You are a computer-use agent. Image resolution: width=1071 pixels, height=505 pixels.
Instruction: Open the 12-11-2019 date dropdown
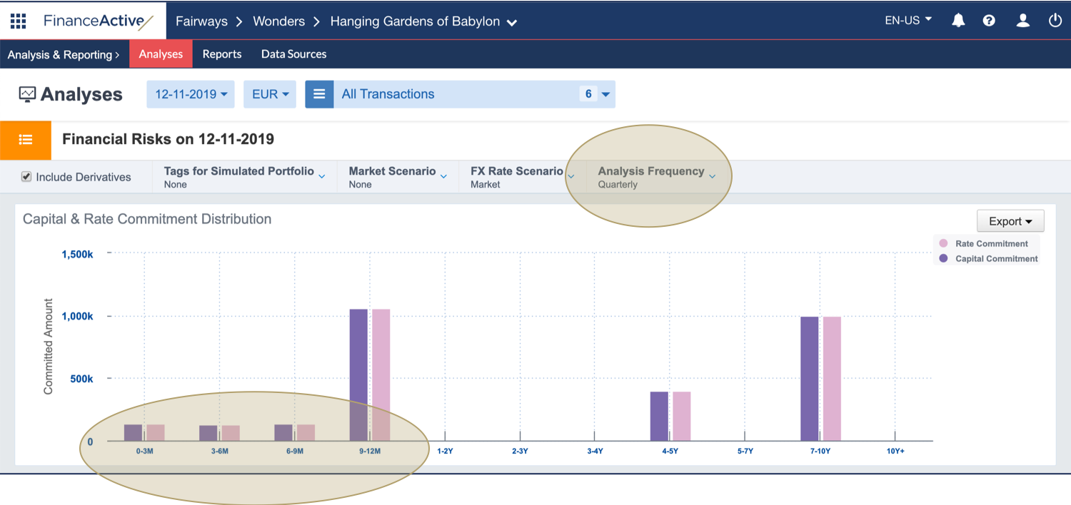click(x=191, y=94)
